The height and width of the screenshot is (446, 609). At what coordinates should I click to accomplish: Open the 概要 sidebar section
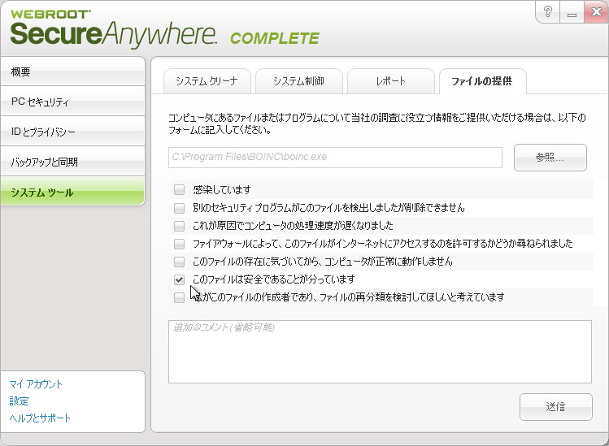(x=72, y=71)
